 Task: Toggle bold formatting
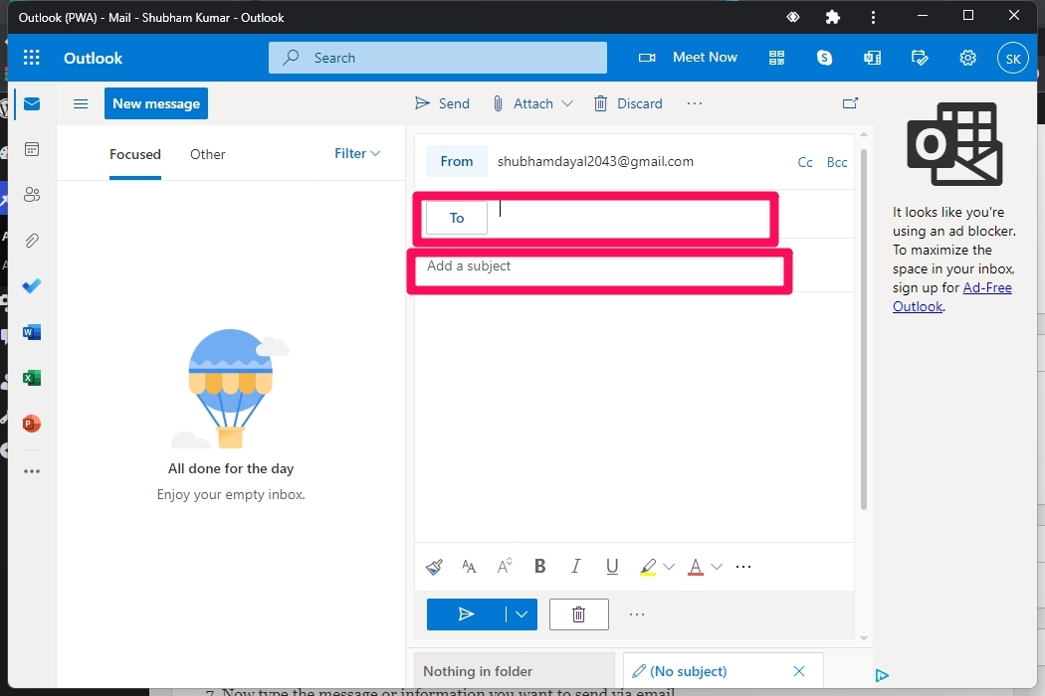[x=540, y=567]
